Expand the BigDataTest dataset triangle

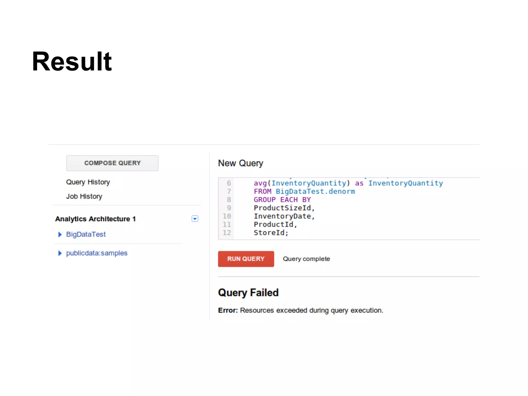pos(60,234)
